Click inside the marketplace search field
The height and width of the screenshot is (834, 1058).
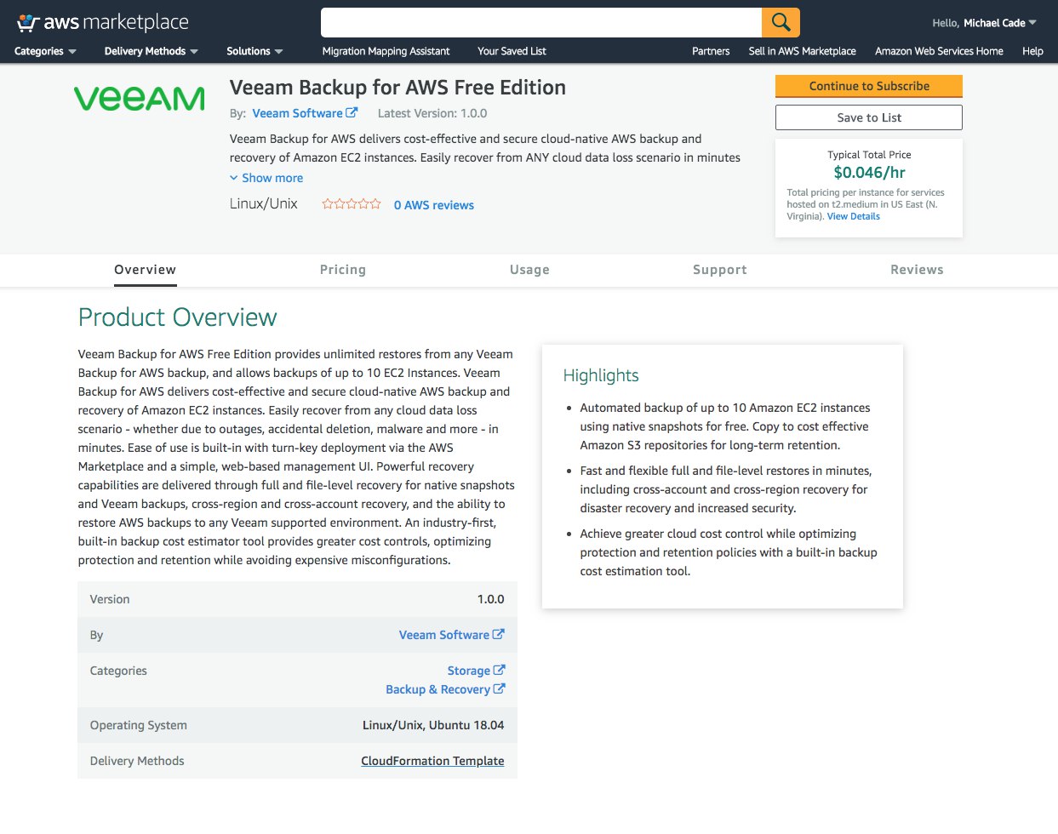click(x=540, y=22)
